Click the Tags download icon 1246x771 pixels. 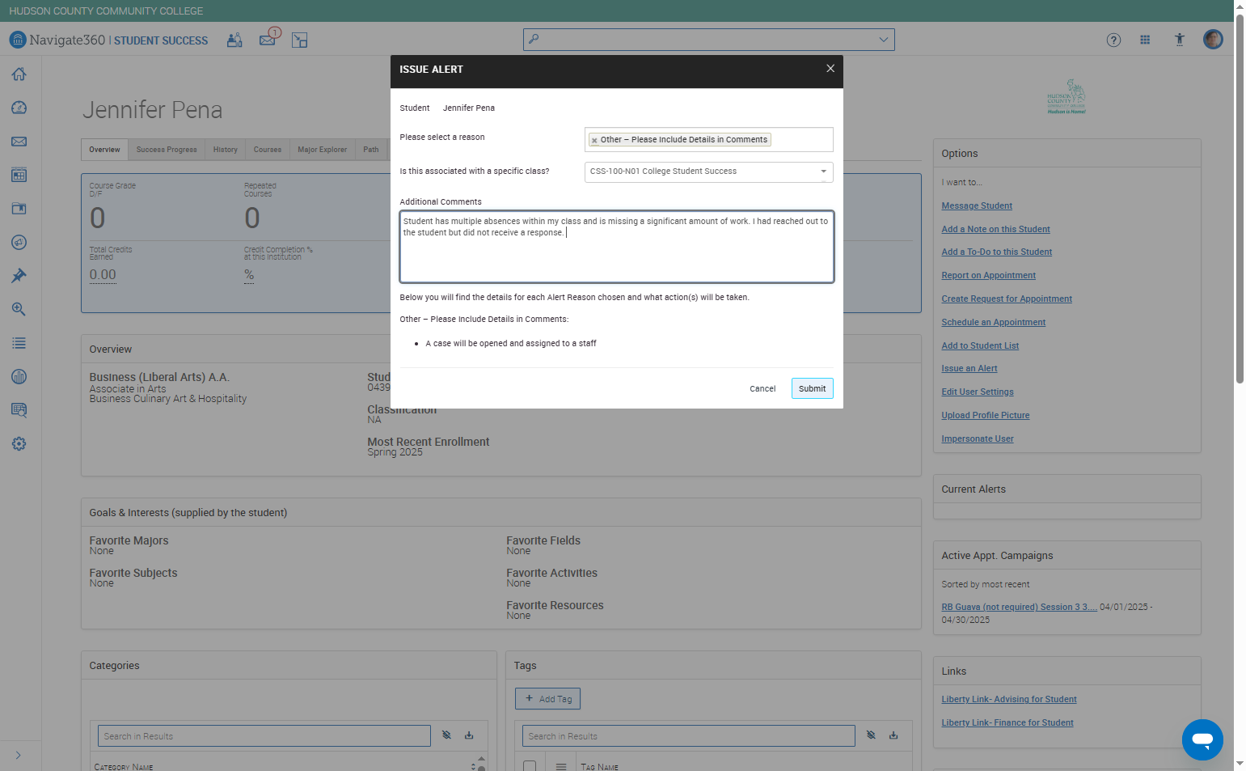[893, 735]
